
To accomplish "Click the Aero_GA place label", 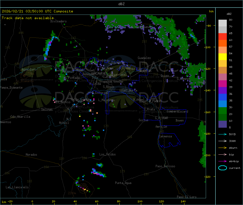I will point(161,127).
